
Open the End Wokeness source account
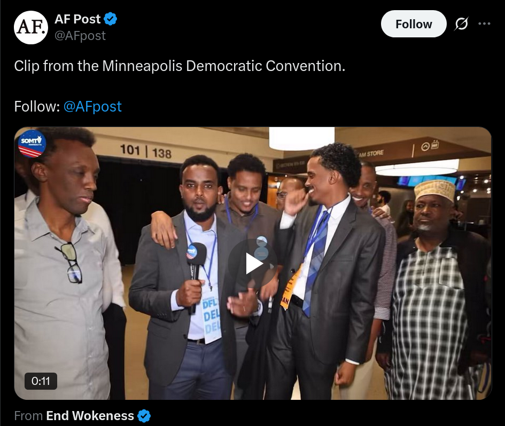90,416
